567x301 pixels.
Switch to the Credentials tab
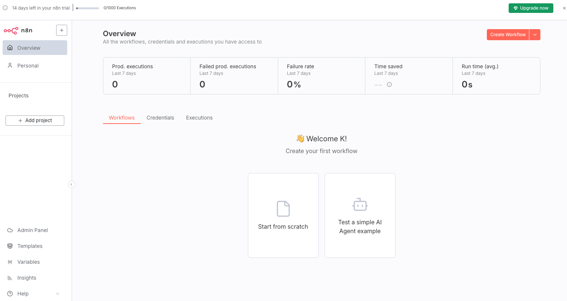pyautogui.click(x=160, y=117)
